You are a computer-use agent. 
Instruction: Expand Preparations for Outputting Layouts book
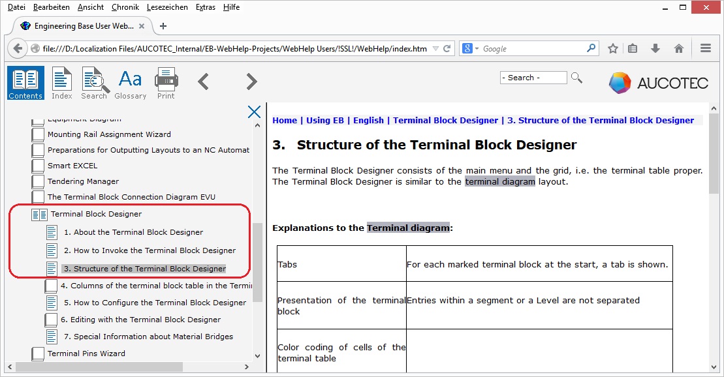(x=38, y=150)
